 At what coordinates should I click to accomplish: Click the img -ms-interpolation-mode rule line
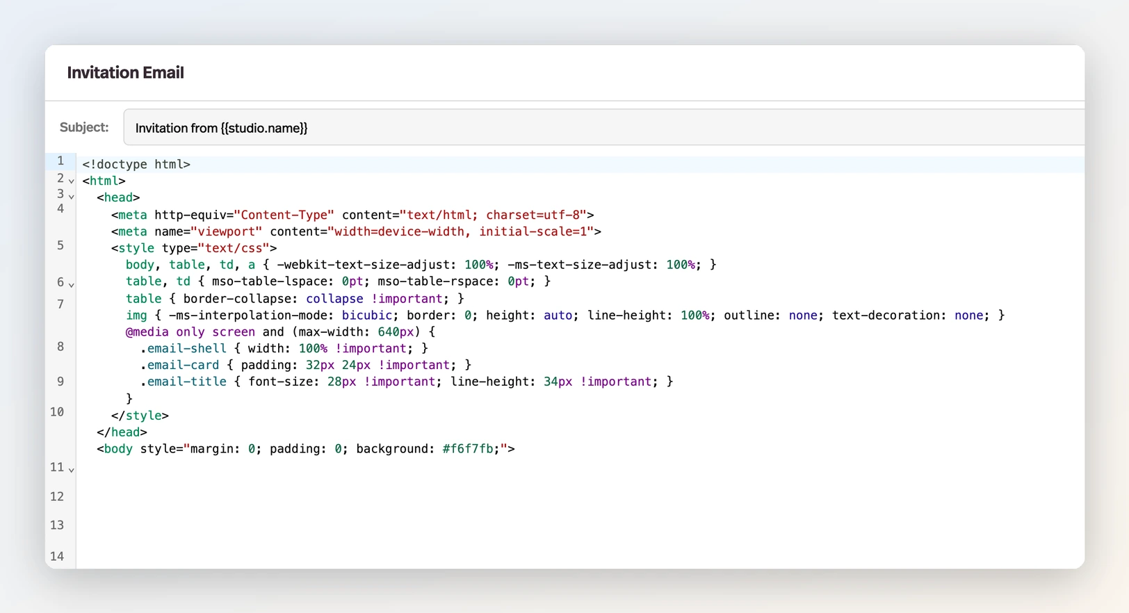[565, 316]
